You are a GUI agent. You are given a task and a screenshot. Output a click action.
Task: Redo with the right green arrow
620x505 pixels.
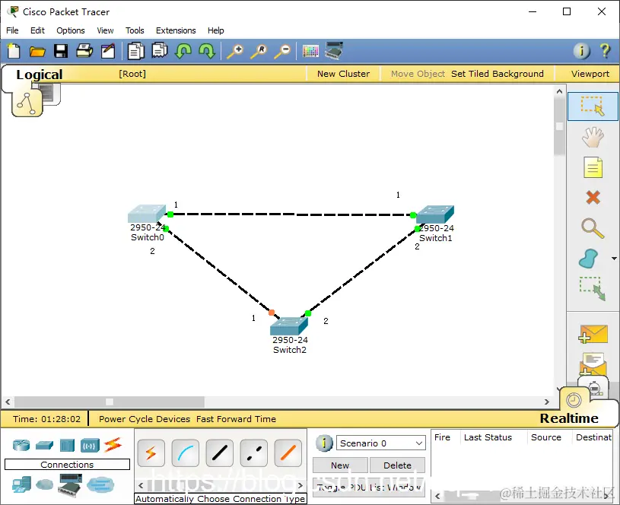pyautogui.click(x=207, y=51)
